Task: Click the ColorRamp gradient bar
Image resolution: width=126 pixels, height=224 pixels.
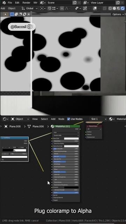Action: [14, 150]
